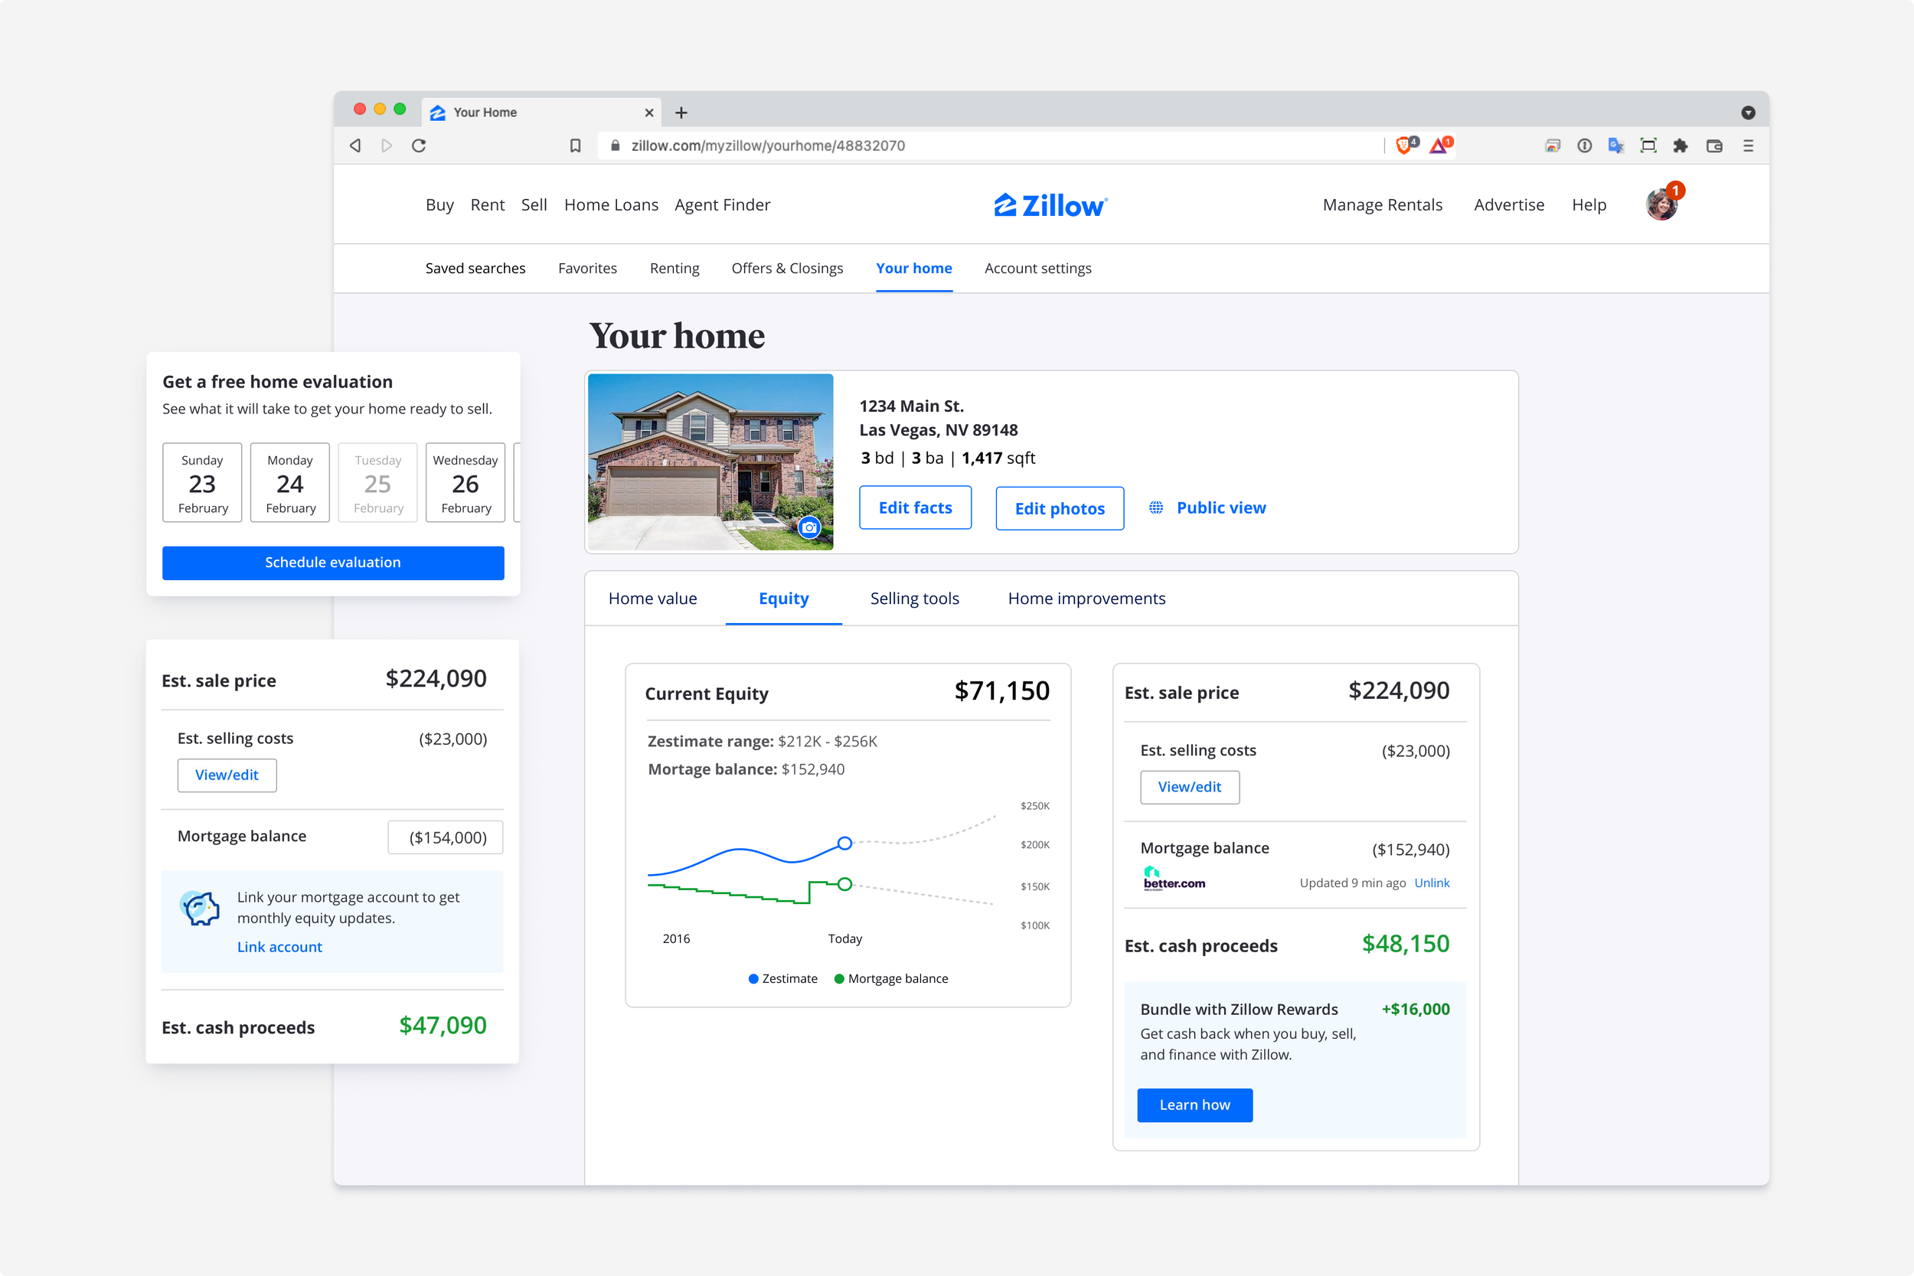
Task: Open Home improvements tab
Action: coord(1086,598)
